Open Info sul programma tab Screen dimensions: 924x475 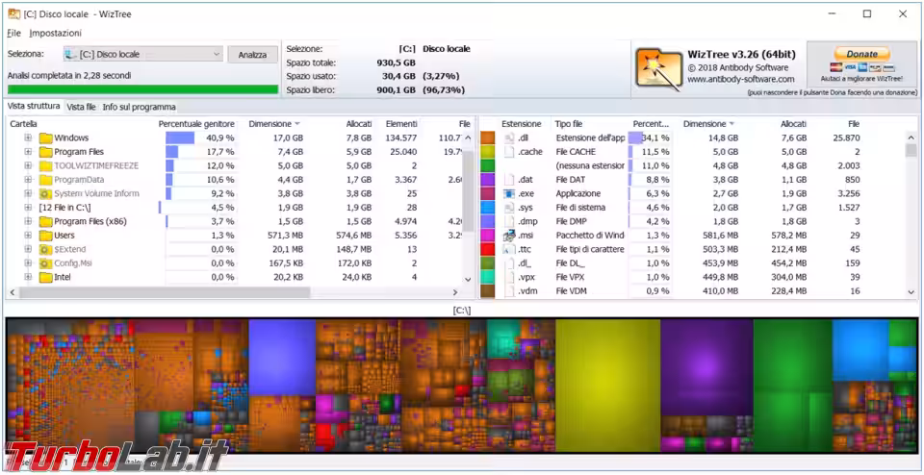tap(139, 107)
